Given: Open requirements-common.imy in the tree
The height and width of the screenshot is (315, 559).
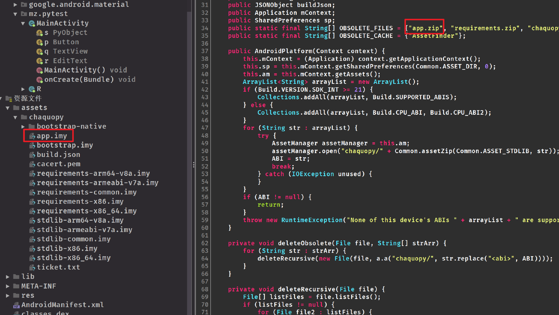Looking at the screenshot, I should [86, 192].
